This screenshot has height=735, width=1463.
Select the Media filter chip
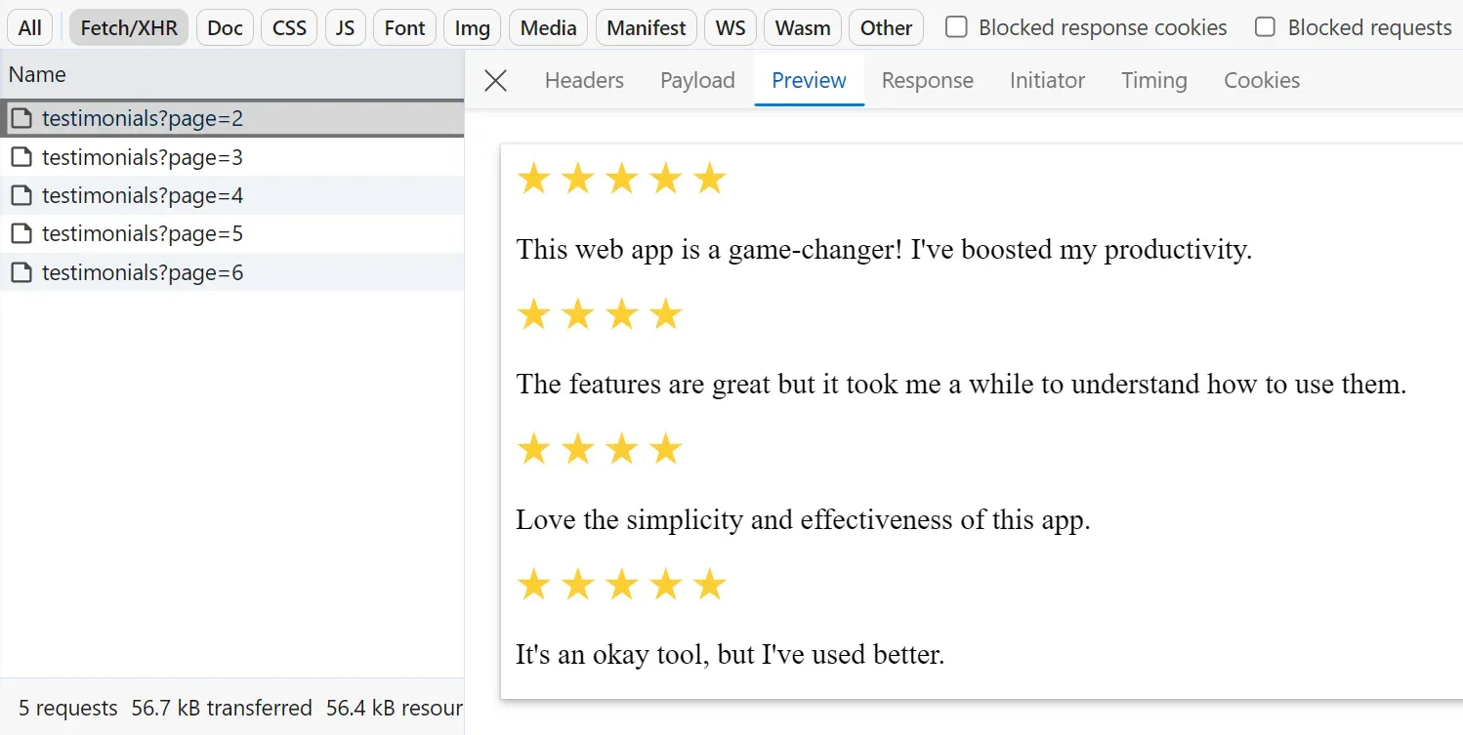pyautogui.click(x=547, y=27)
